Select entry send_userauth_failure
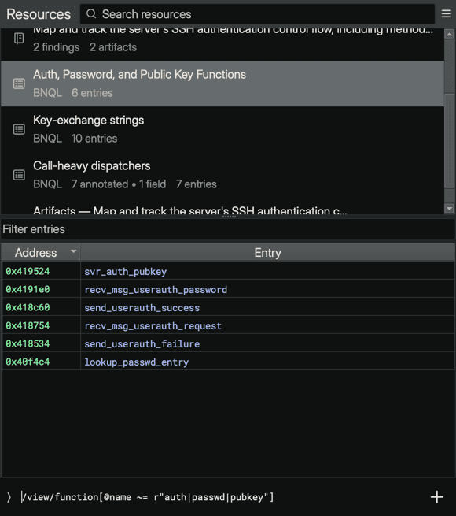Image resolution: width=456 pixels, height=516 pixels. tap(142, 344)
